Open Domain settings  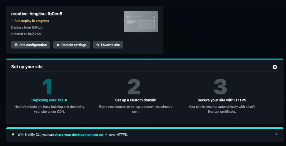coord(71,45)
